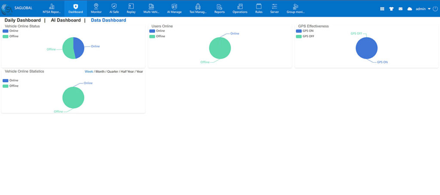Open the AI Safe module
The height and width of the screenshot is (195, 440).
(114, 9)
